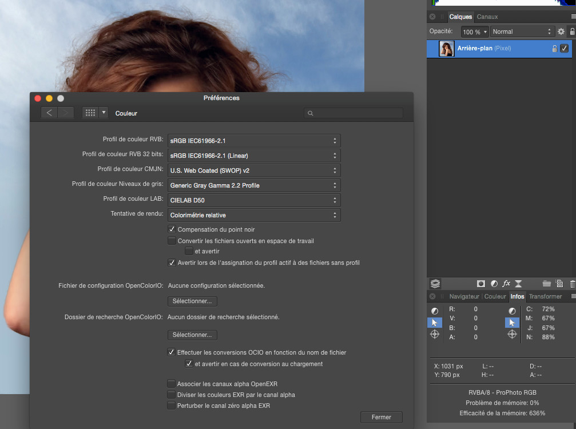This screenshot has width=576, height=429.
Task: Click the live filters hourglass icon
Action: tap(518, 284)
